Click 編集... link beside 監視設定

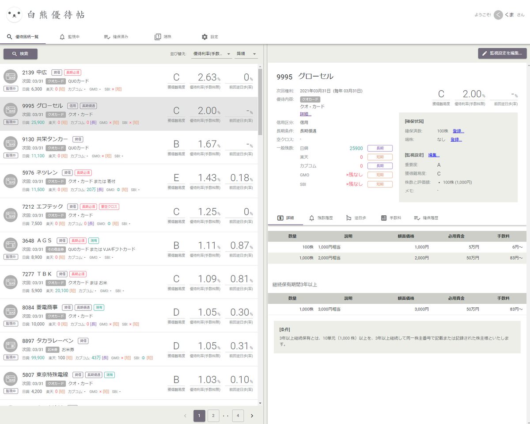click(434, 155)
